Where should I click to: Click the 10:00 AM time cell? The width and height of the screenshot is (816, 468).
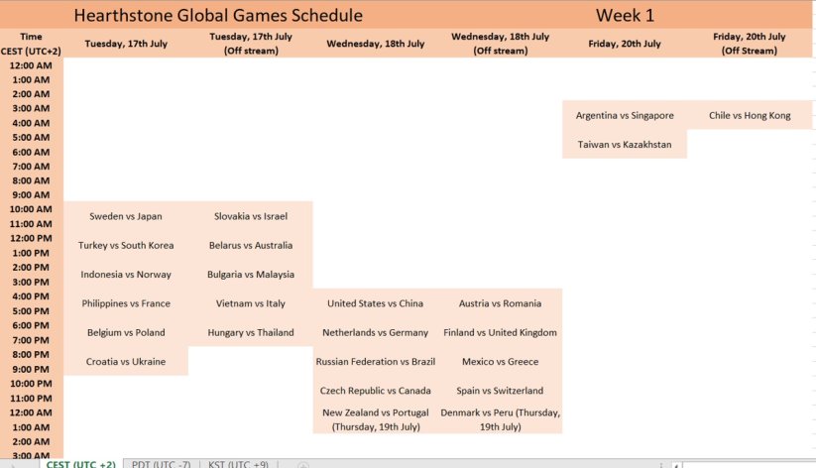tap(31, 209)
